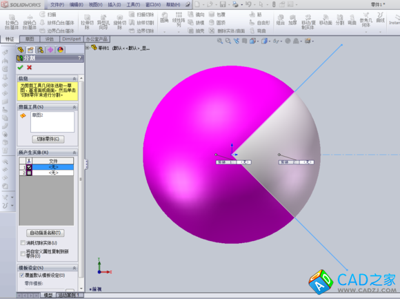Toggle checkbox for body 1 in results table
This screenshot has height=299, width=400.
coord(29,167)
